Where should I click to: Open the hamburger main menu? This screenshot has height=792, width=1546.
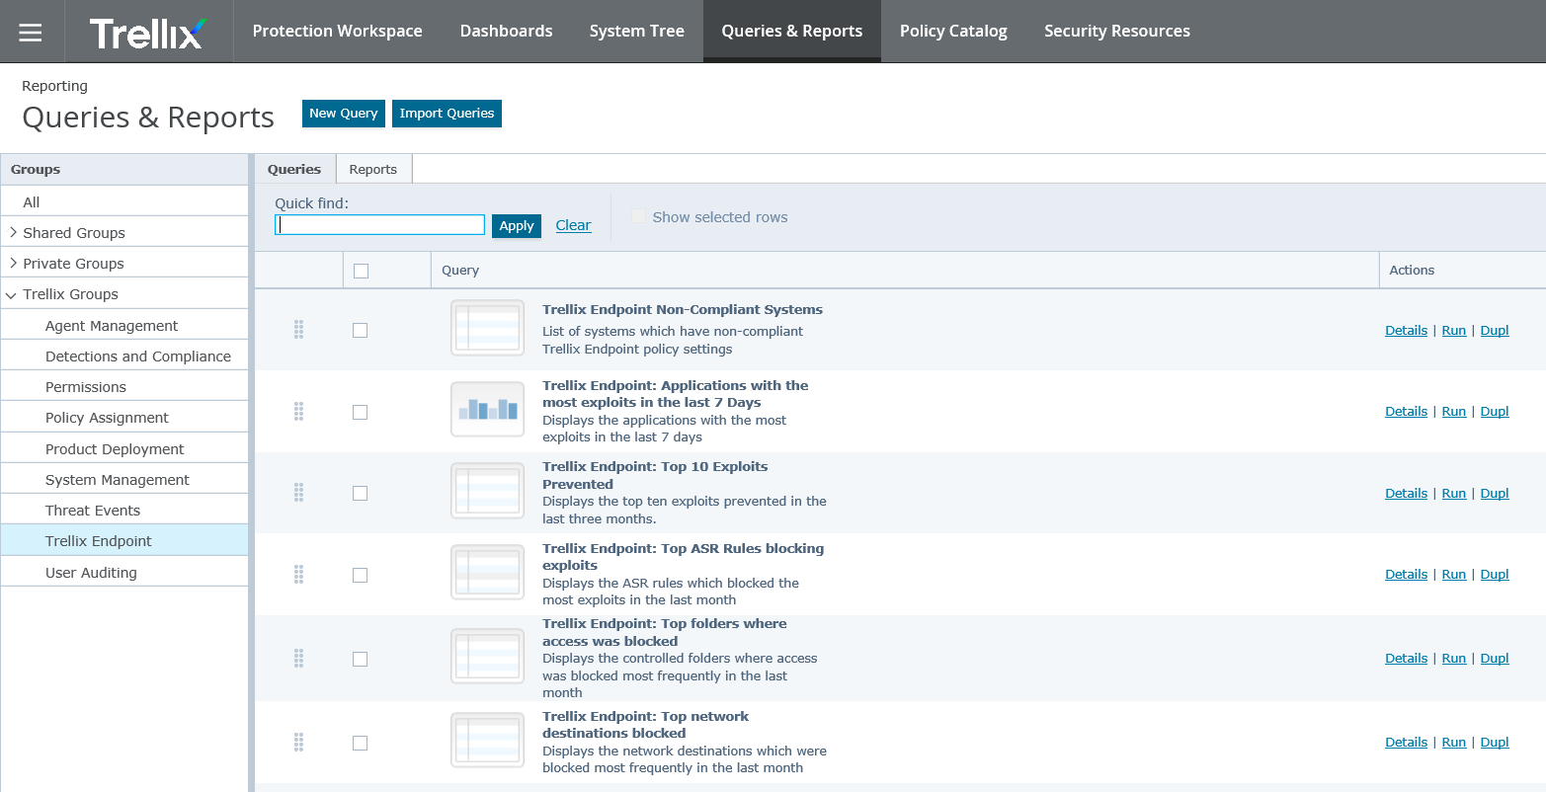31,32
